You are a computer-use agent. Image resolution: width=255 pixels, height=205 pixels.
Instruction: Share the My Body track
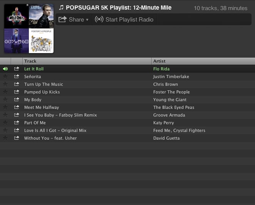pos(17,99)
